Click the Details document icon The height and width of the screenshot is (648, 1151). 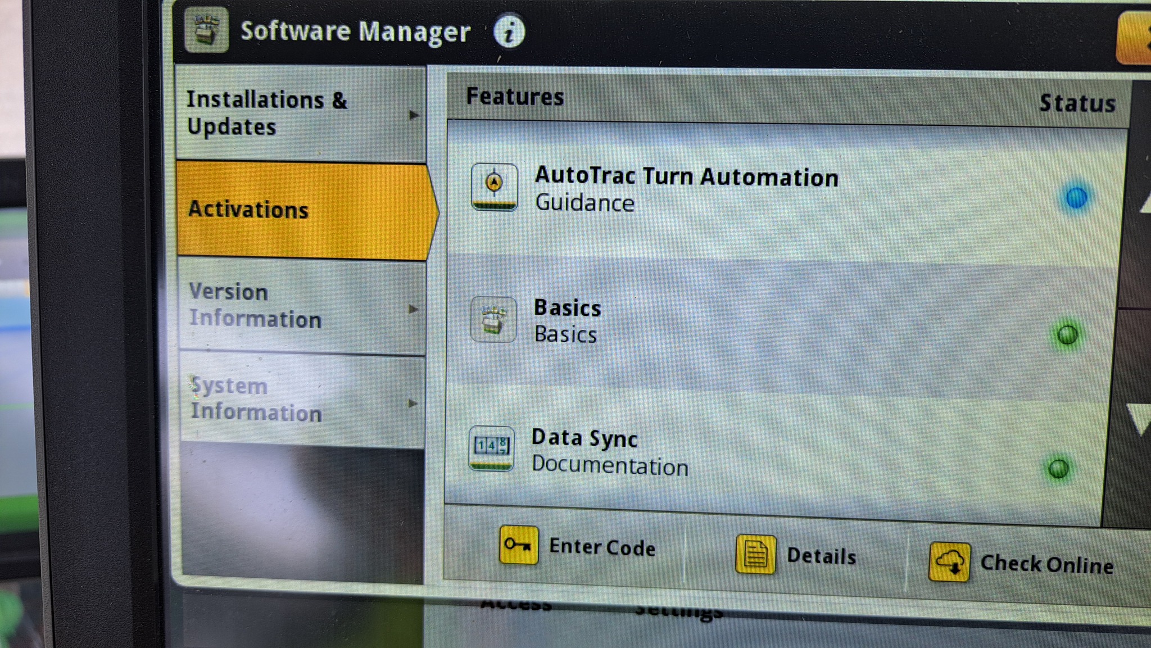(x=755, y=554)
